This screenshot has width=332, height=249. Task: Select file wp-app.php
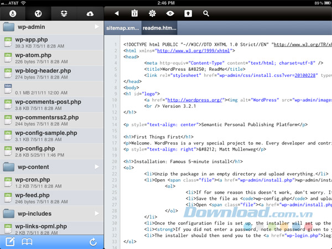coord(51,43)
